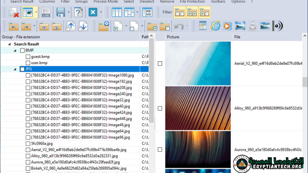
Task: Open the Filter menu
Action: coord(65,2)
